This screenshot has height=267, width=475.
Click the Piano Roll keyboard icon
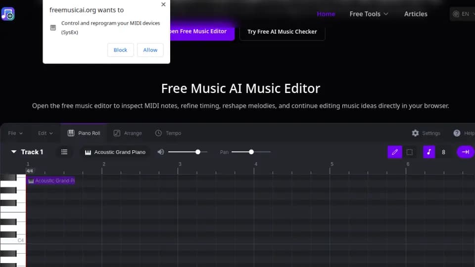point(71,133)
